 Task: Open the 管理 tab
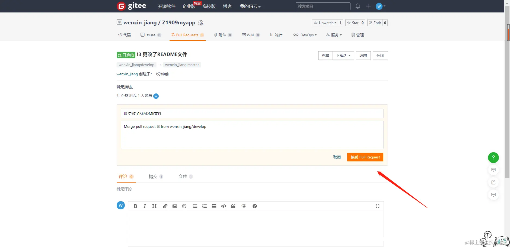click(x=358, y=35)
